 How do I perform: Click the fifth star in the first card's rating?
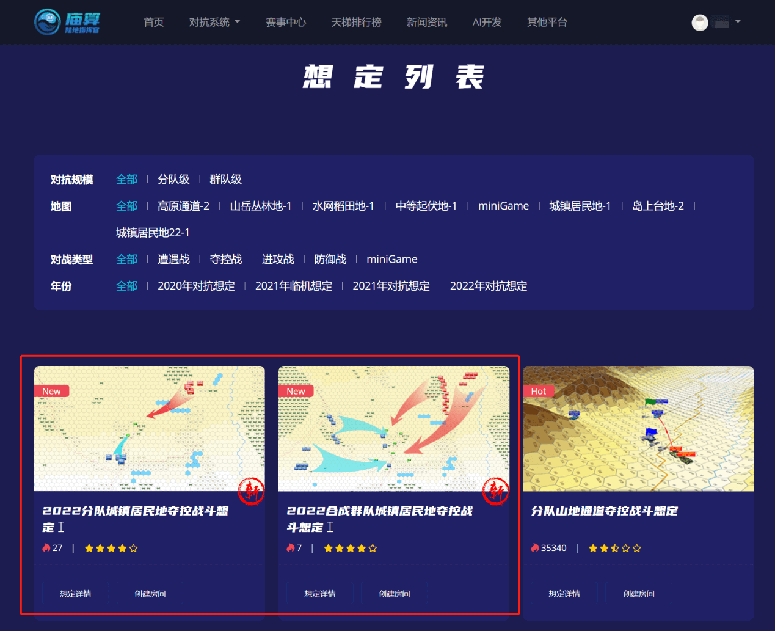click(x=134, y=548)
